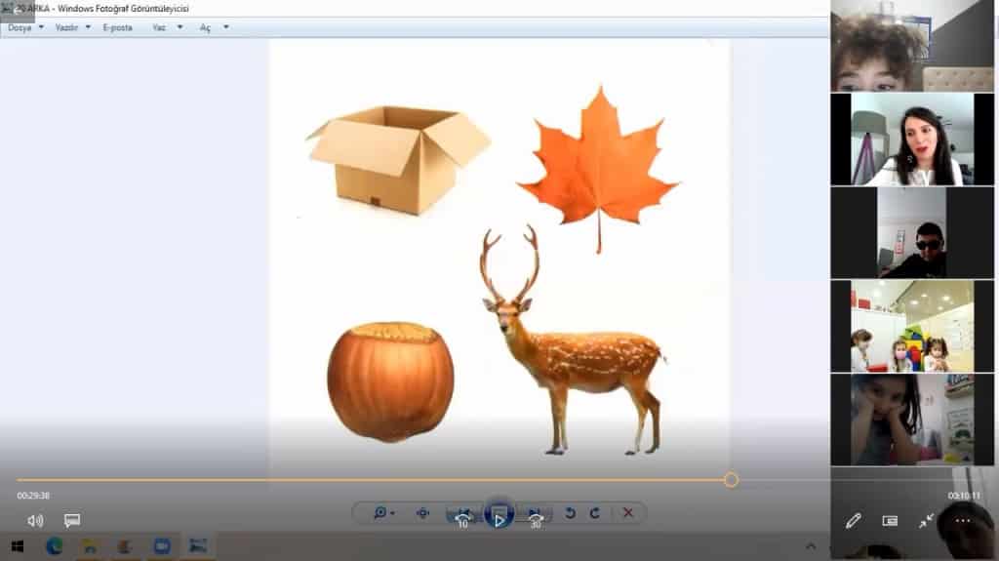This screenshot has width=999, height=561.
Task: Open the Yazdır menu
Action: [66, 27]
